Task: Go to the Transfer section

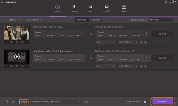Action: [x=106, y=9]
